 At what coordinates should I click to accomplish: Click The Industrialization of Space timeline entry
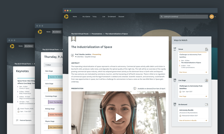coord(191,62)
